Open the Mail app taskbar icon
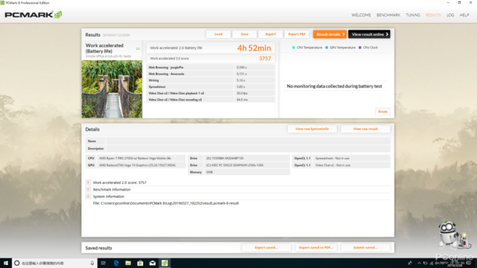Viewport: 477px width, 268px height. (x=152, y=263)
